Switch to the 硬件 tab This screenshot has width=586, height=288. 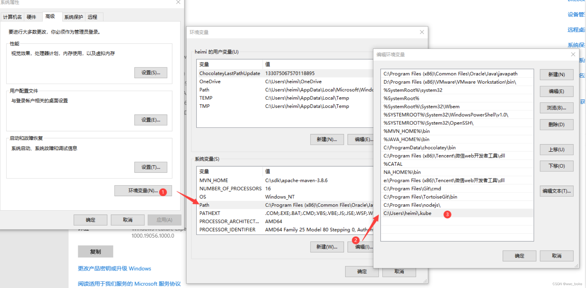31,17
